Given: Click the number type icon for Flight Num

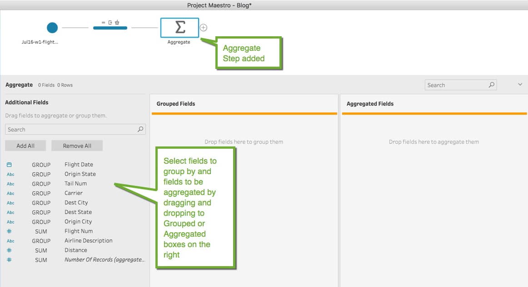Looking at the screenshot, I should pyautogui.click(x=9, y=231).
